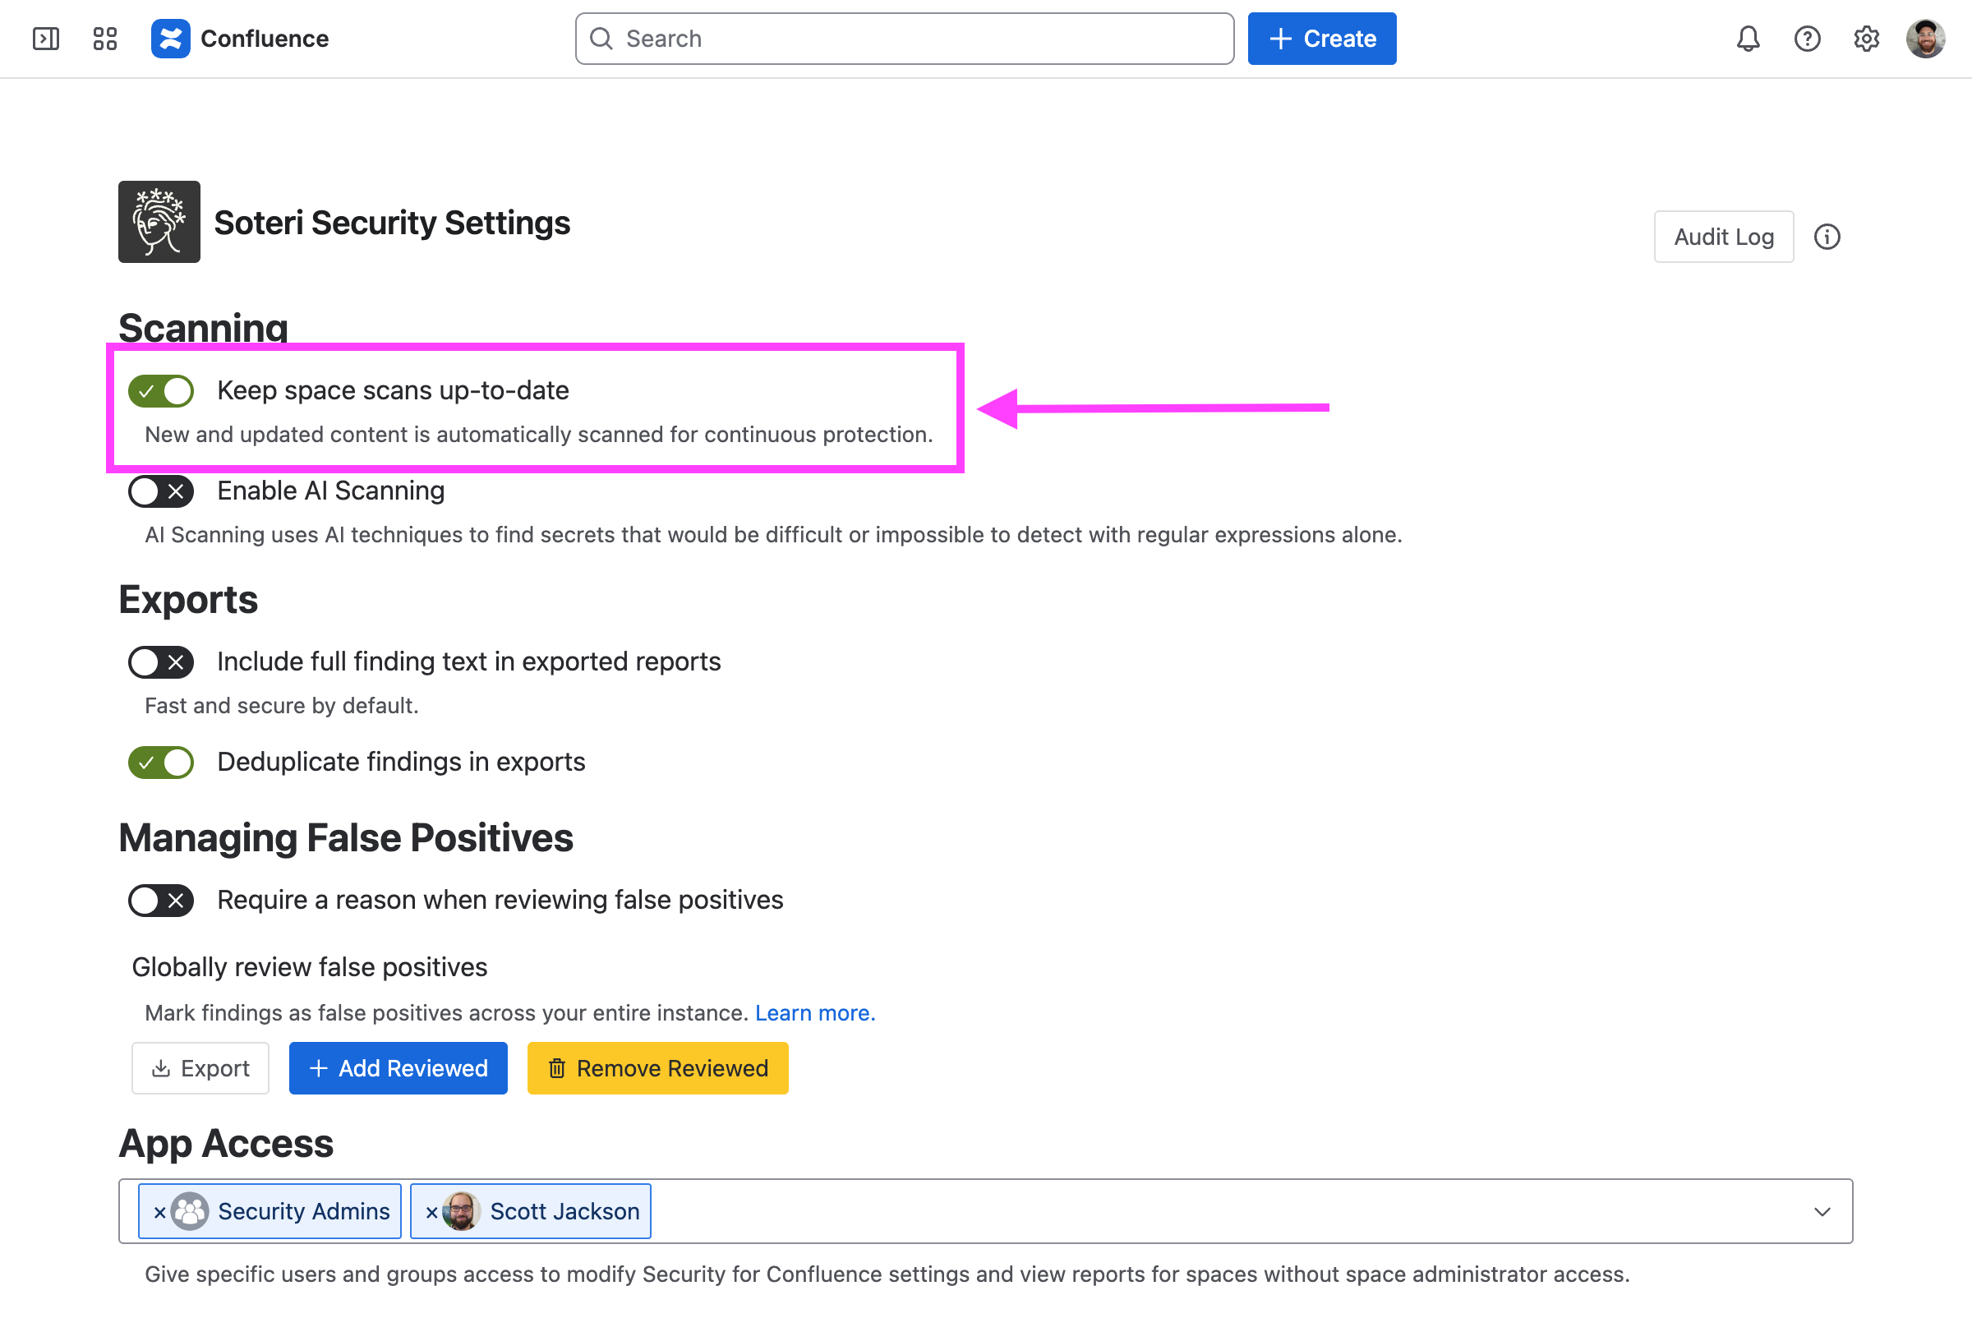Click the Soteri Security Settings heading
Image resolution: width=1972 pixels, height=1318 pixels.
(392, 223)
